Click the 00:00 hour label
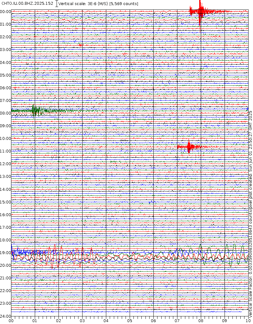 point(5,12)
